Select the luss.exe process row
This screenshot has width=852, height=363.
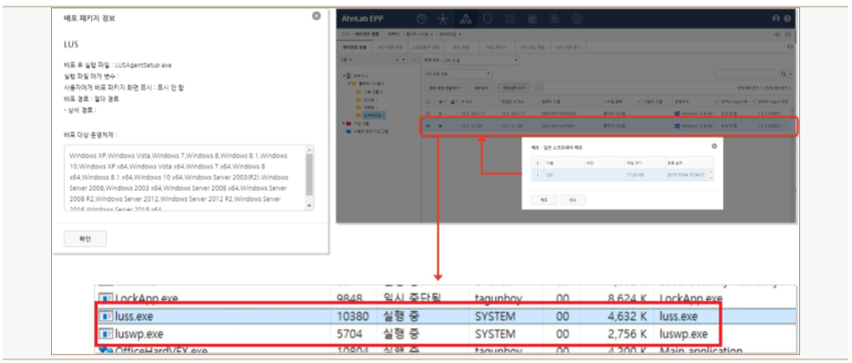446,316
